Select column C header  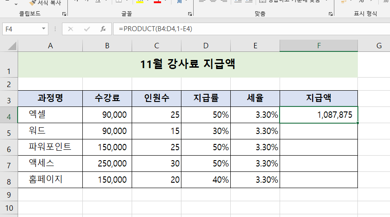click(x=157, y=46)
